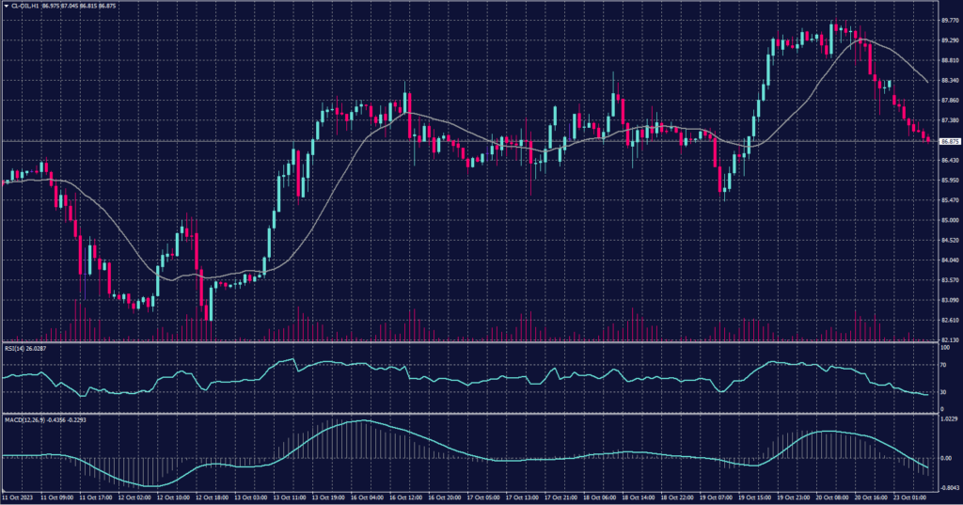Click the 85.000 price axis label
The image size is (963, 505).
click(949, 221)
